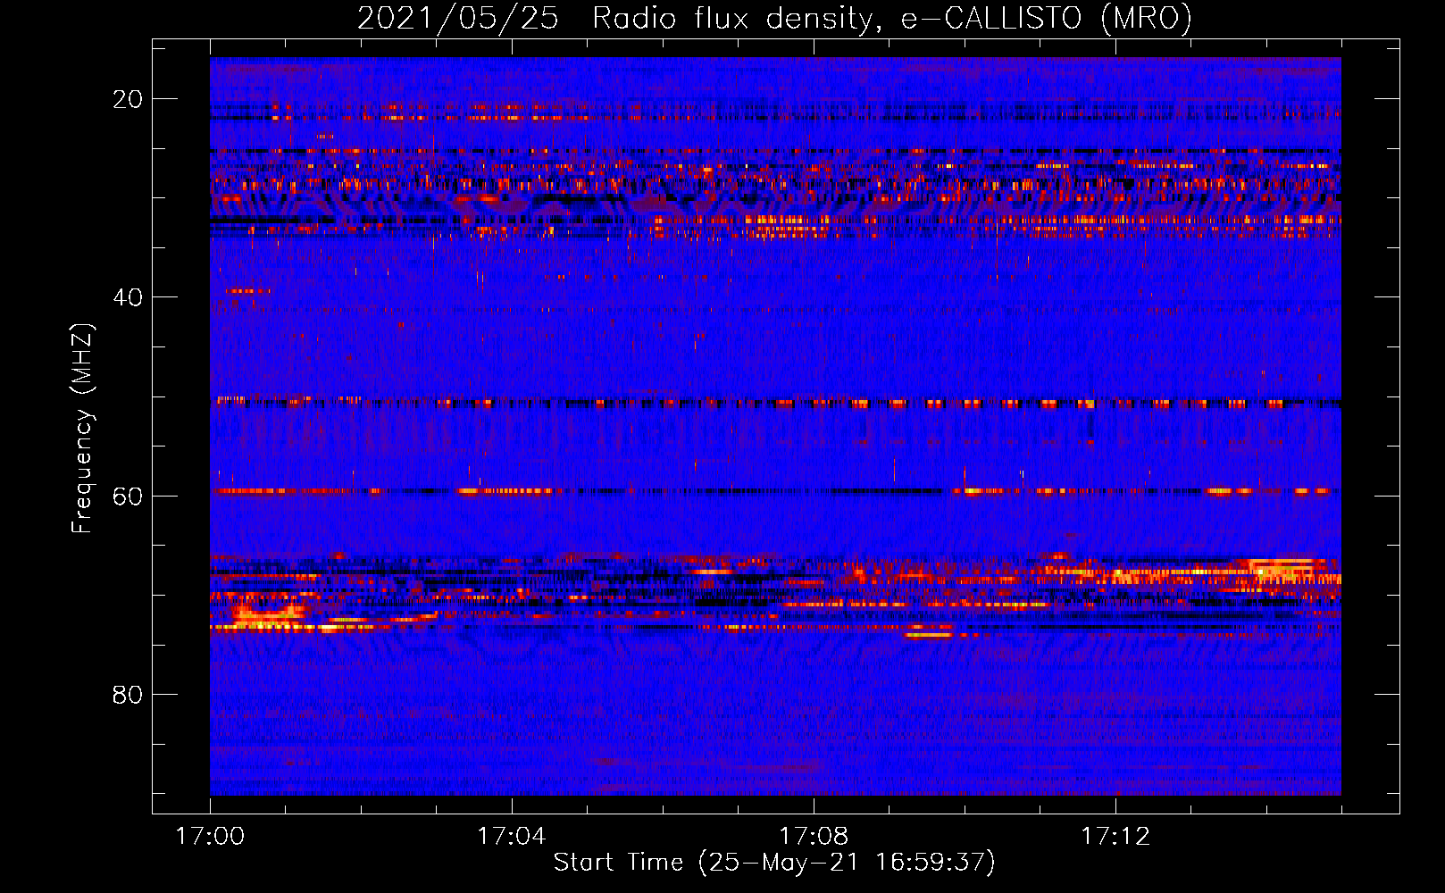Click the 17:04 time tick label
Image resolution: width=1445 pixels, height=893 pixels.
512,836
